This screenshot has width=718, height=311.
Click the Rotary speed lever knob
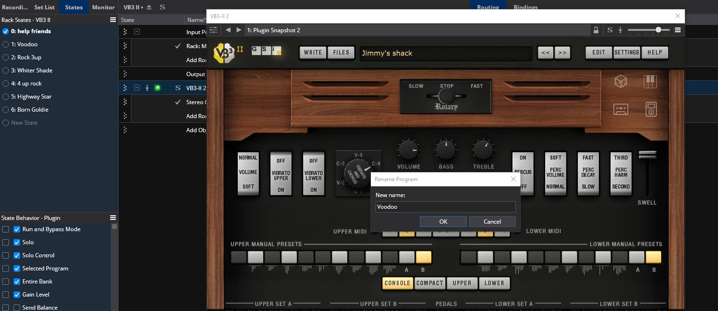(x=446, y=96)
